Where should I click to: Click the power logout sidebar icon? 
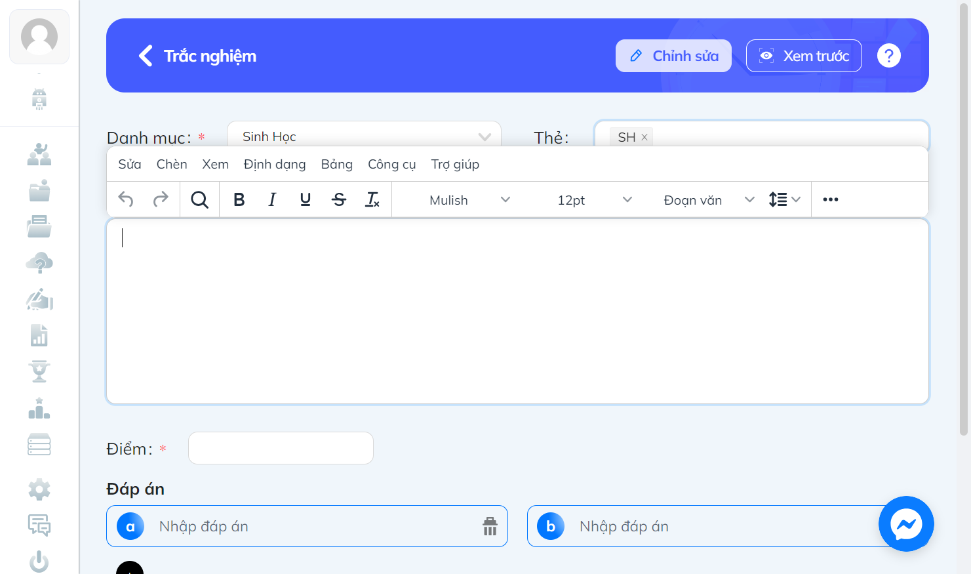coord(39,562)
